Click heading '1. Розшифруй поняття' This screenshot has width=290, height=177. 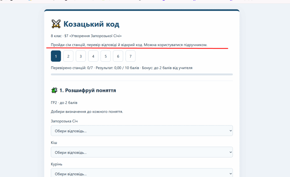[88, 90]
